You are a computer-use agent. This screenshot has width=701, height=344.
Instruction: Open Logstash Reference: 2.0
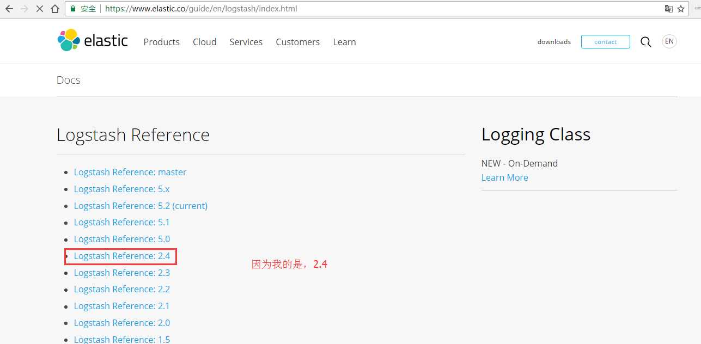(122, 323)
